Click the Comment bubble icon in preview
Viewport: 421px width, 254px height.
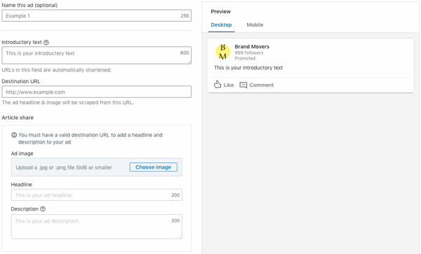click(243, 85)
